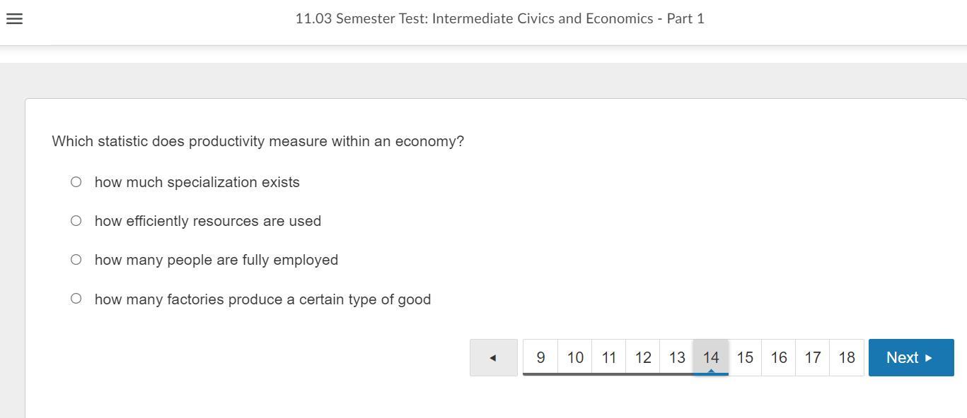This screenshot has width=967, height=418.
Task: Navigate to question 17
Action: coord(812,357)
